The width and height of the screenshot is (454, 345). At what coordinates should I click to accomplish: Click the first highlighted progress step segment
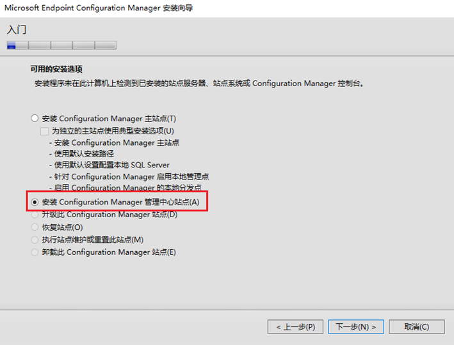point(17,45)
